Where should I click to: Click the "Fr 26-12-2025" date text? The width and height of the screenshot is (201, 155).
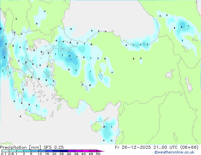point(133,147)
